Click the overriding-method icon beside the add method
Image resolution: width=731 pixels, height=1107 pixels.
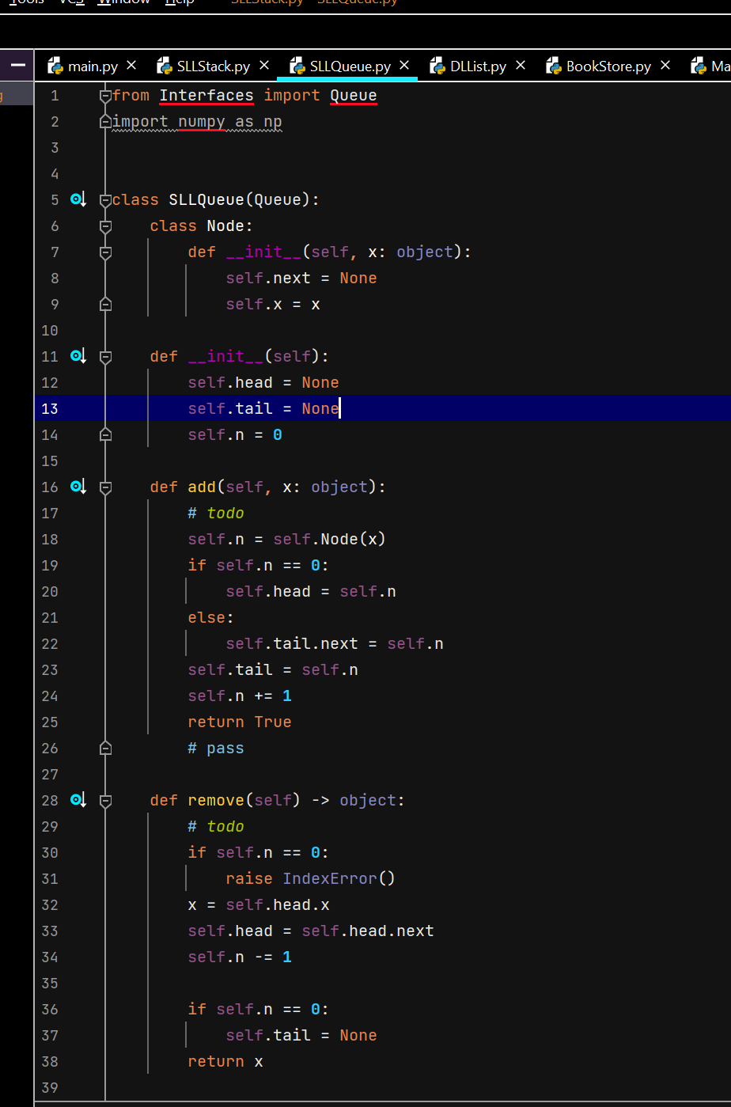point(78,487)
